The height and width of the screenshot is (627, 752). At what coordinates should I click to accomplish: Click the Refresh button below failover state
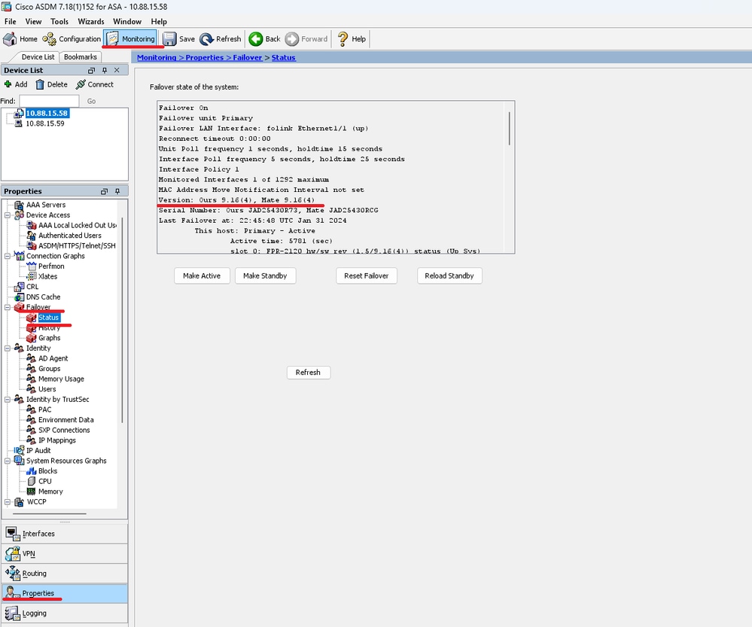[309, 373]
